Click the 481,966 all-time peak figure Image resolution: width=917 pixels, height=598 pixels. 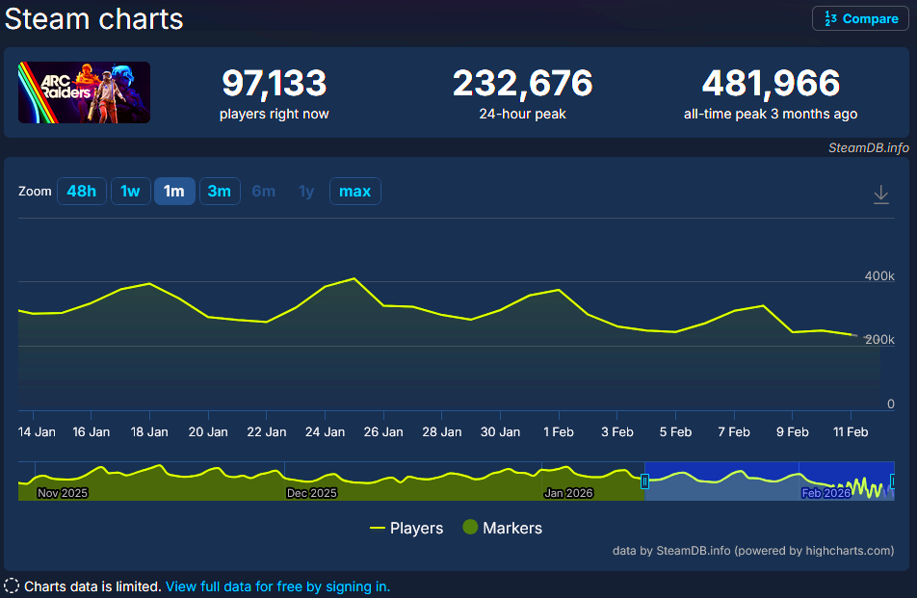pyautogui.click(x=771, y=83)
